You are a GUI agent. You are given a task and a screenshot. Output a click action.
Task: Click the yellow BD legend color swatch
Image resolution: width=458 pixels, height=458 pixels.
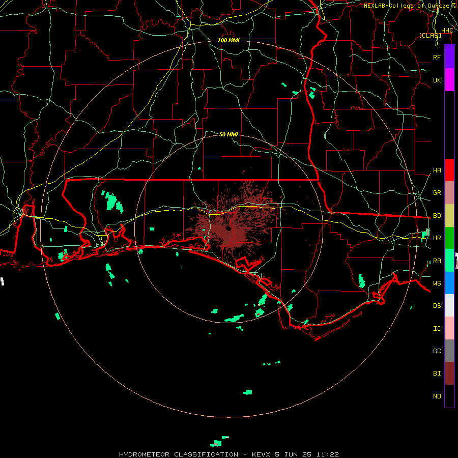coord(449,215)
